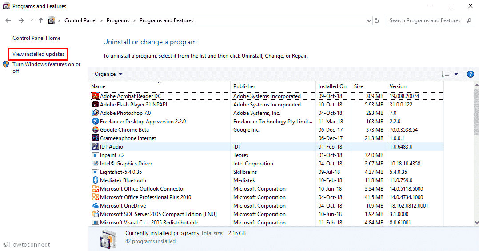Click the Adobe Acrobat Reader DC icon
This screenshot has height=251, width=479.
[x=95, y=96]
